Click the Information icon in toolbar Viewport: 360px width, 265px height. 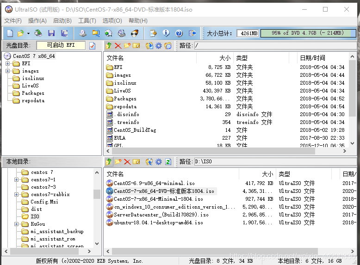click(x=166, y=33)
